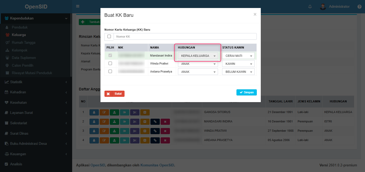Click red delete icon for Ardana Prasetya row
Screen dimensions: 365x172
click(x=165, y=140)
